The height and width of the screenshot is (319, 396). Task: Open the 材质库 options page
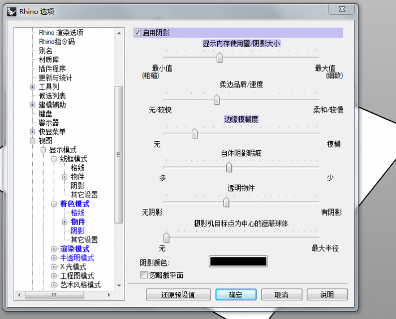[x=49, y=60]
